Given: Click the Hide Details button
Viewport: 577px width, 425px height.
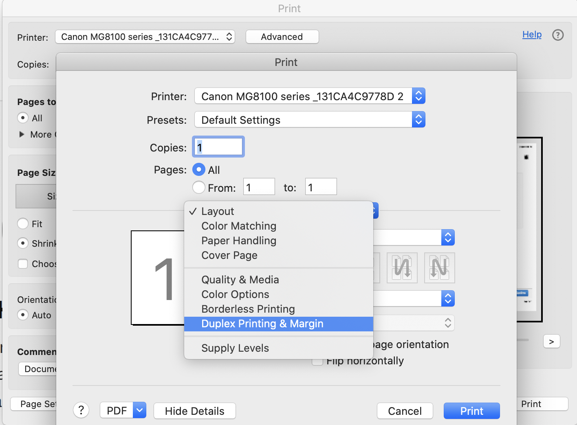Looking at the screenshot, I should [x=194, y=411].
